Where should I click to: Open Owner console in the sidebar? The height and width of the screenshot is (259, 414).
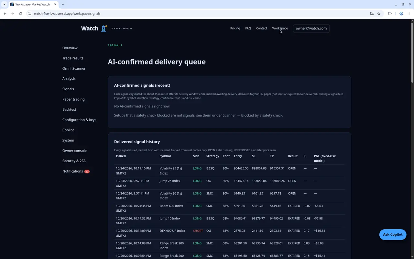pos(74,151)
